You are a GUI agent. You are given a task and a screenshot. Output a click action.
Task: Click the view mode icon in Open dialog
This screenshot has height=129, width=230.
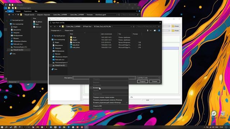pyautogui.click(x=148, y=30)
